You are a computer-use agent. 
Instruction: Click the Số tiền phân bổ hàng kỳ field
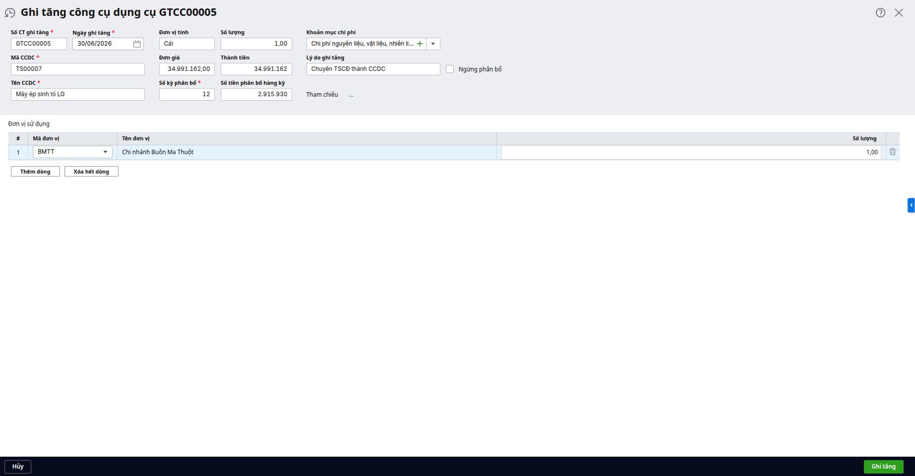click(x=256, y=94)
